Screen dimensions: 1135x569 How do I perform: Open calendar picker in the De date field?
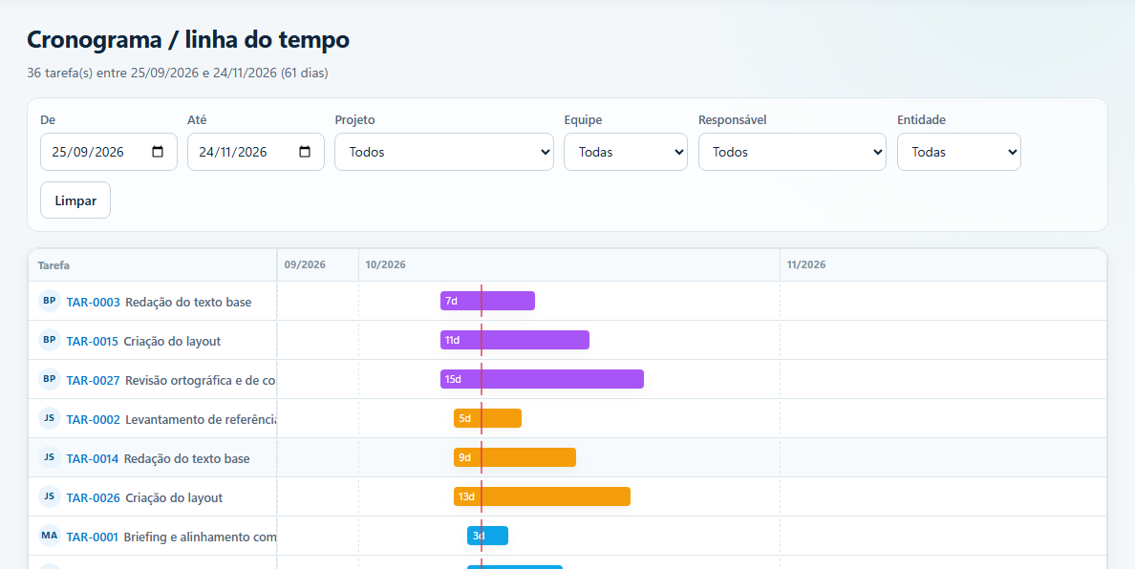(158, 152)
